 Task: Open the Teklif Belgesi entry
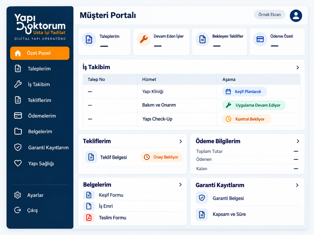tap(133, 157)
